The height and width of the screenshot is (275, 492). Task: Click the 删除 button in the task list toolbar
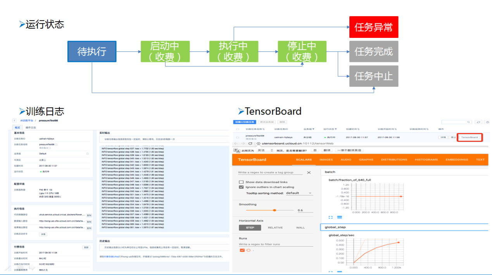[x=282, y=122]
